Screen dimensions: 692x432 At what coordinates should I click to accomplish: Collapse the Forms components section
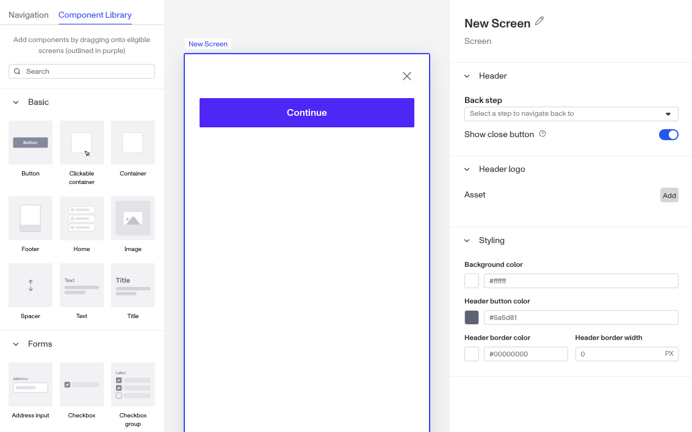[x=16, y=344]
